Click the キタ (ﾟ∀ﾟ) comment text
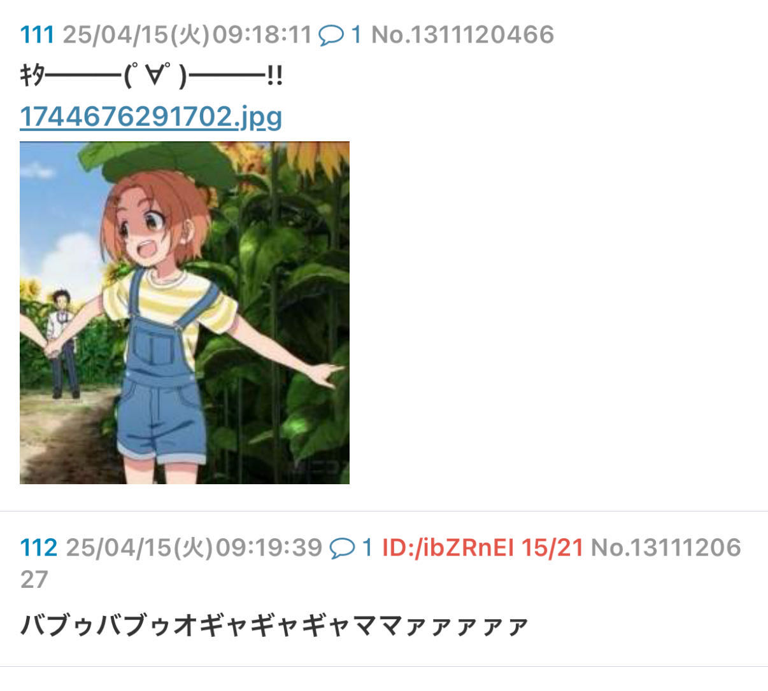Screen dimensions: 768x691 pos(151,77)
